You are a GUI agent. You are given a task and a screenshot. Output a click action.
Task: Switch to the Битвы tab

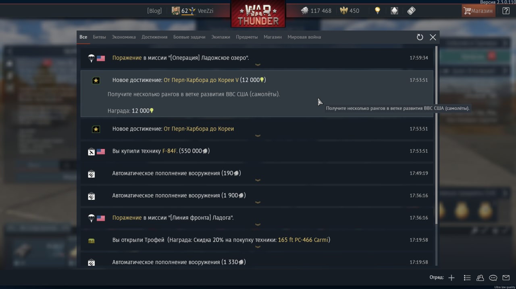click(99, 37)
